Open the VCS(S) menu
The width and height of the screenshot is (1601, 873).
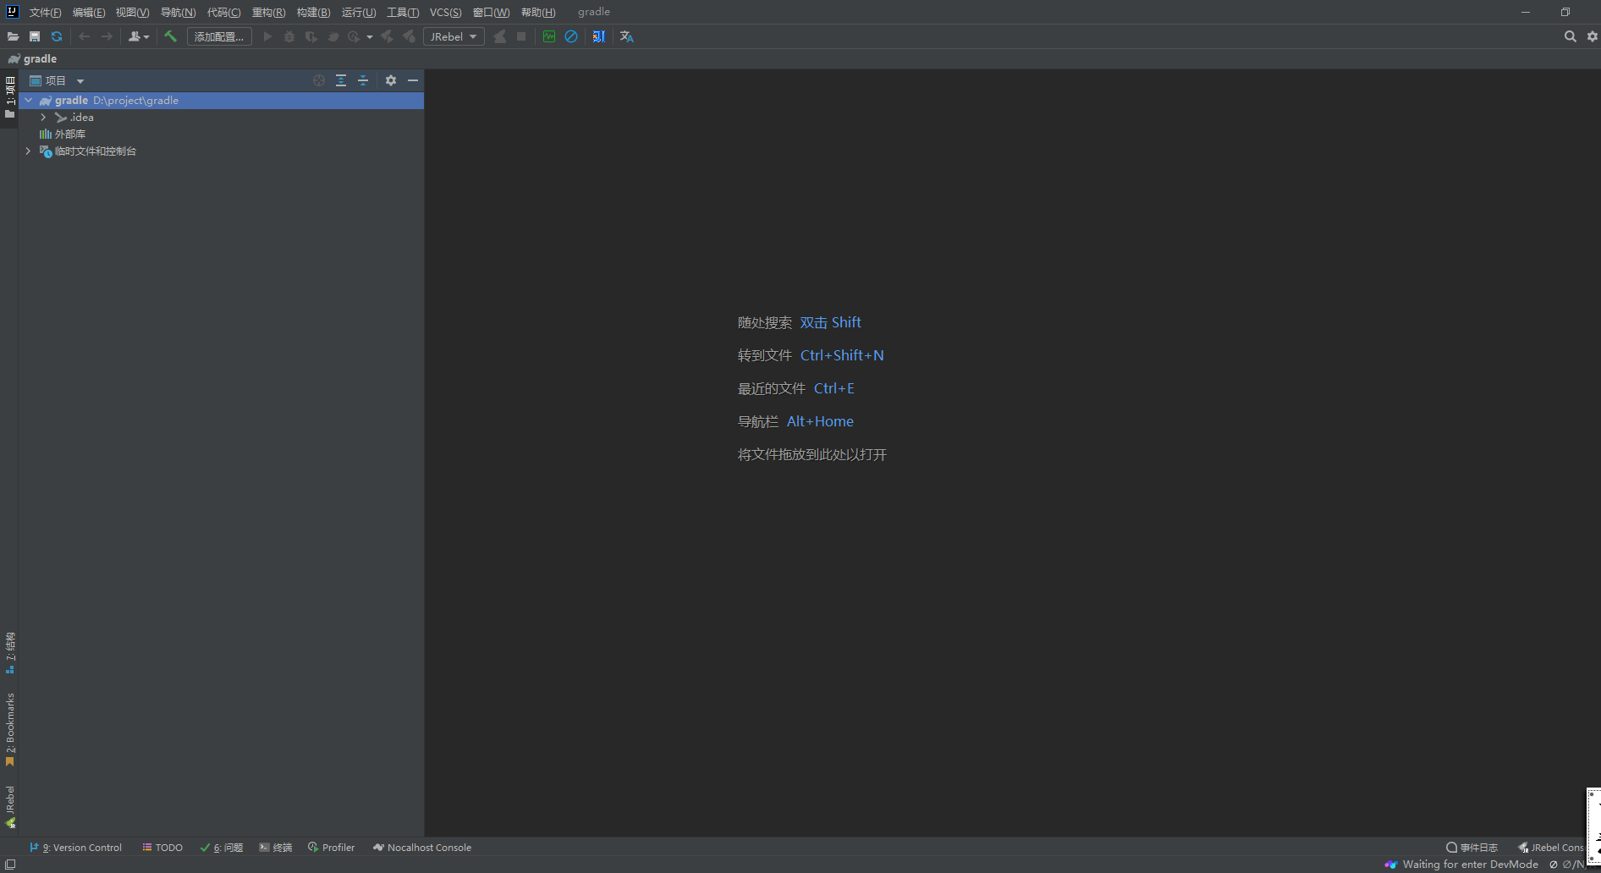[446, 12]
